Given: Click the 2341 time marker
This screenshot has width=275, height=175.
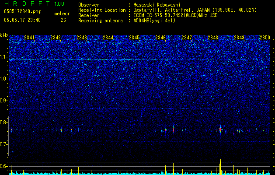Looking at the screenshot, I should [x=29, y=38].
